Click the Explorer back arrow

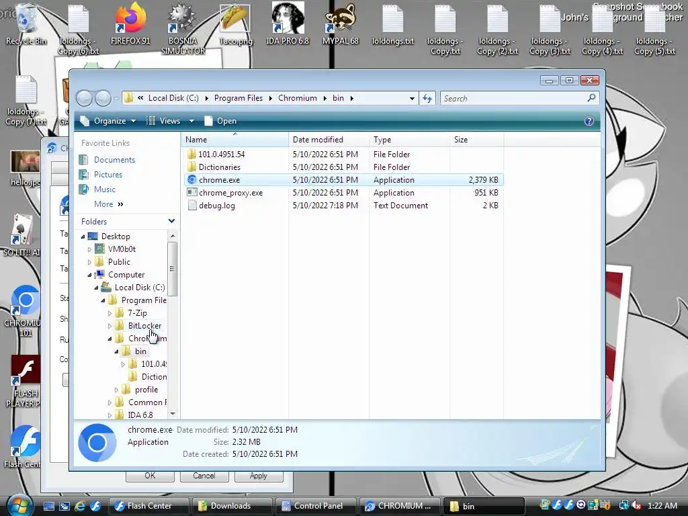point(84,98)
